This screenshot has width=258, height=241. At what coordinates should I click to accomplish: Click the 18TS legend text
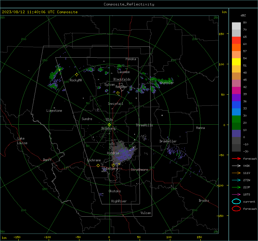[247, 195]
